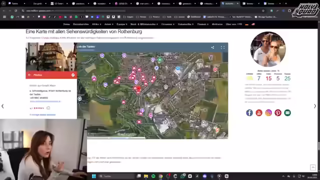Expand the Asien dropdown menu

(x=109, y=24)
